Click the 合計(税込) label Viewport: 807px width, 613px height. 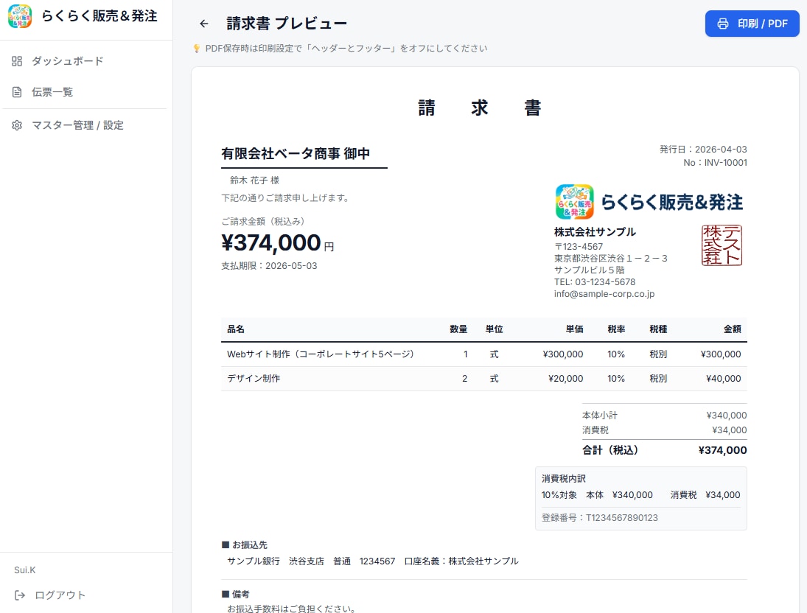pyautogui.click(x=610, y=450)
